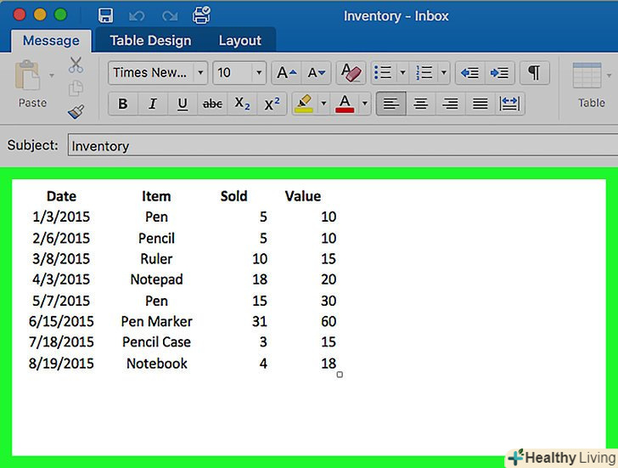Viewport: 618px width, 468px height.
Task: Click the Print icon in title bar
Action: pos(201,15)
